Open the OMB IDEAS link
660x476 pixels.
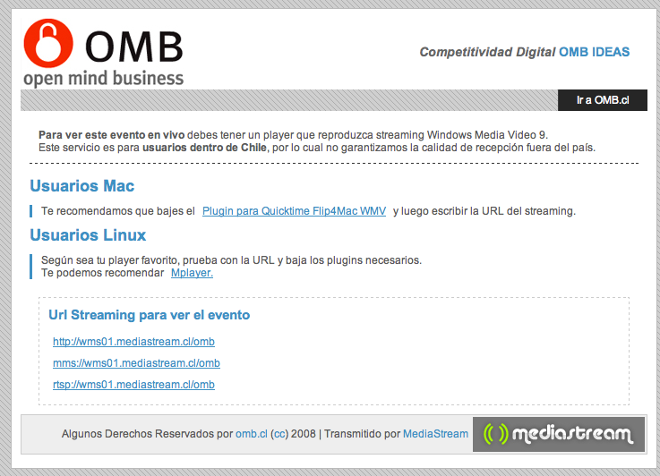(x=594, y=52)
